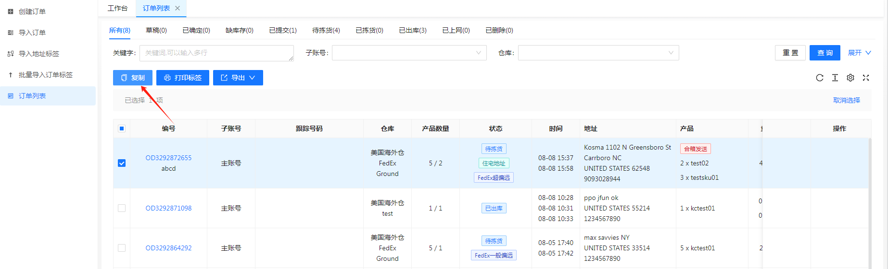Toggle the select-all checkbox in table header
888x269 pixels.
tap(122, 129)
